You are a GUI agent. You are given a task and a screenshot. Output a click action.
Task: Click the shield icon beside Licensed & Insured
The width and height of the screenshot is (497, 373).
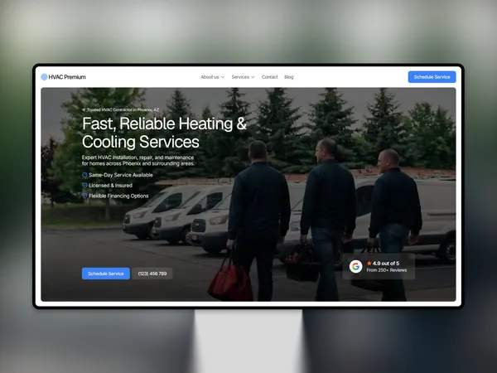pos(84,186)
